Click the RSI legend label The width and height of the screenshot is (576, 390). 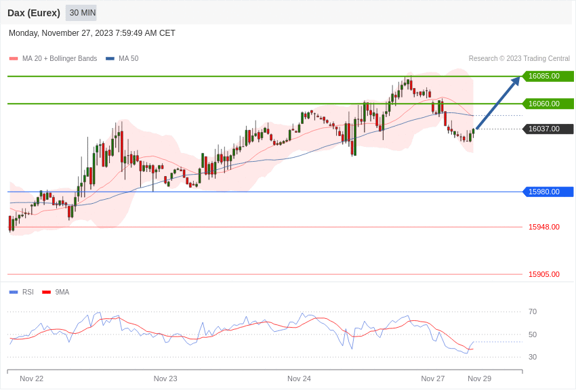coord(28,292)
